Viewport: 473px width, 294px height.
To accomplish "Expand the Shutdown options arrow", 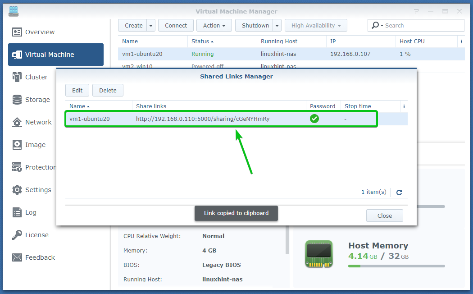I will coord(277,26).
